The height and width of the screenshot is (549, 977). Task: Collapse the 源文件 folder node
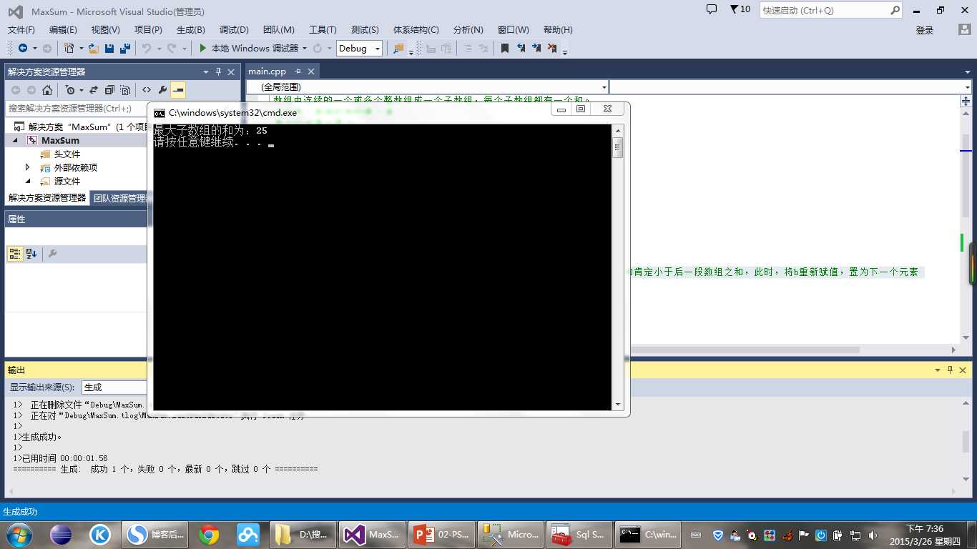28,182
